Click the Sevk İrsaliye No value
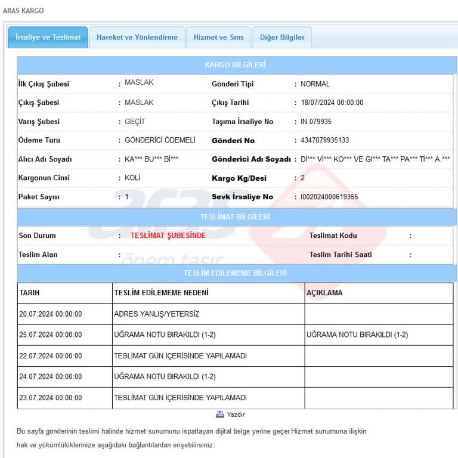Image resolution: width=458 pixels, height=458 pixels. 329,197
